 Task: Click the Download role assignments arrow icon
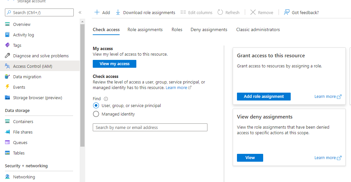point(118,12)
